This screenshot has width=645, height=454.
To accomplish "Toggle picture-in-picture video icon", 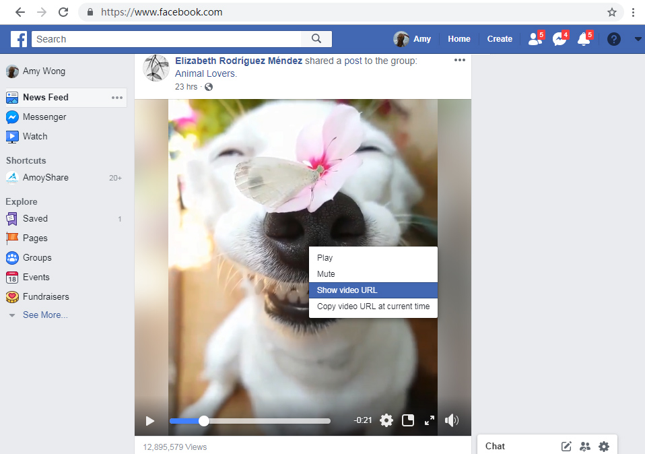I will click(x=407, y=420).
